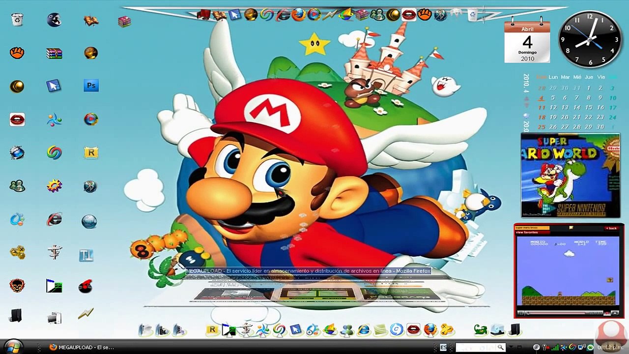This screenshot has width=629, height=354.
Task: Open the Recycle Bin desktop icon
Action: coord(17,20)
